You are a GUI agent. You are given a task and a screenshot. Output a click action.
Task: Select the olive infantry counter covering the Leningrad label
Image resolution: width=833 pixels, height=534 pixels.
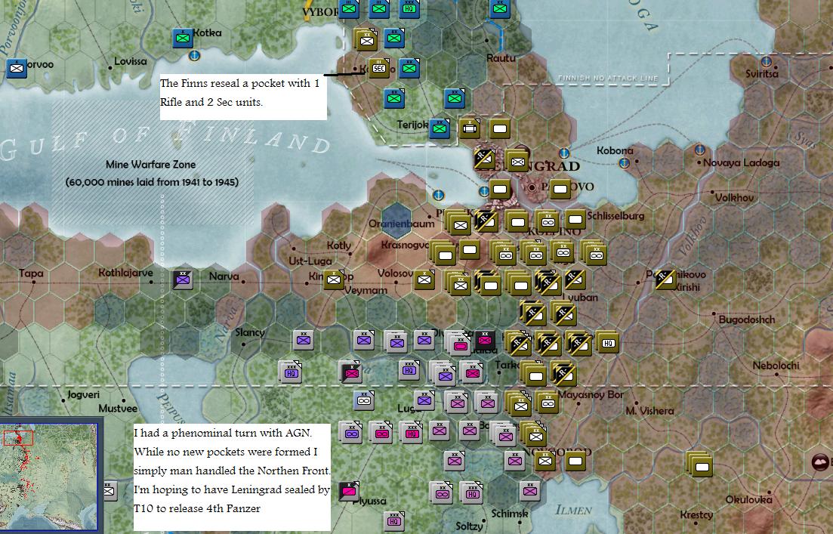(x=517, y=160)
